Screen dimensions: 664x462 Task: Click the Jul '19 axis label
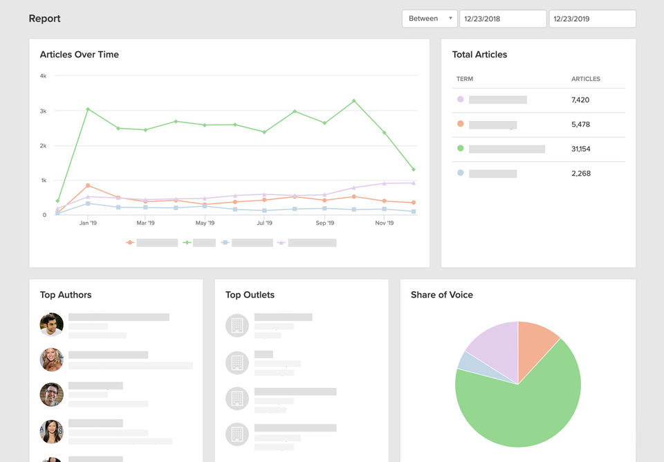point(265,223)
